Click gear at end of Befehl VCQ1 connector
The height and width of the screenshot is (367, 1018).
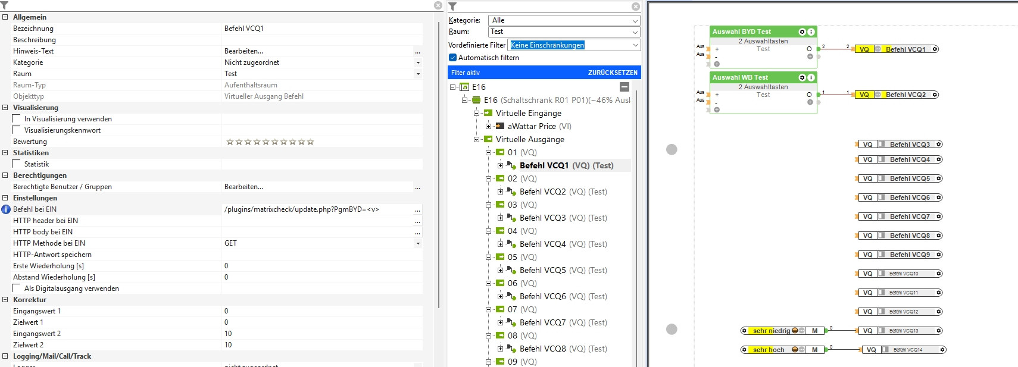point(935,49)
